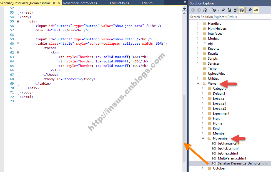Select the Exercise1 folder
The width and height of the screenshot is (271, 172).
tap(219, 103)
